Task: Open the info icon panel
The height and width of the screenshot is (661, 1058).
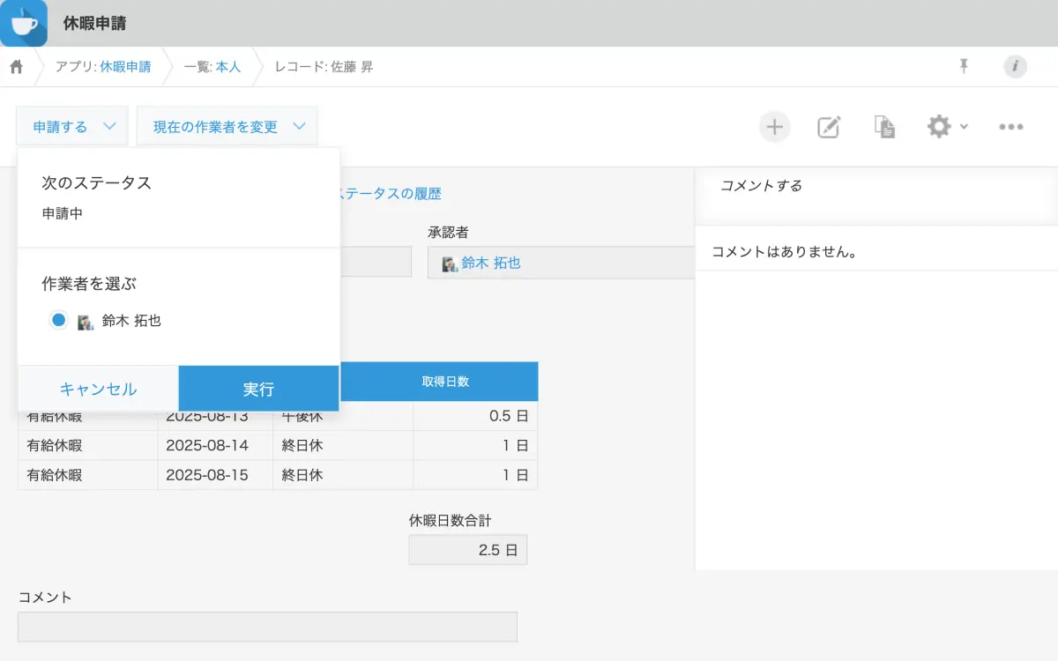Action: coord(1015,66)
